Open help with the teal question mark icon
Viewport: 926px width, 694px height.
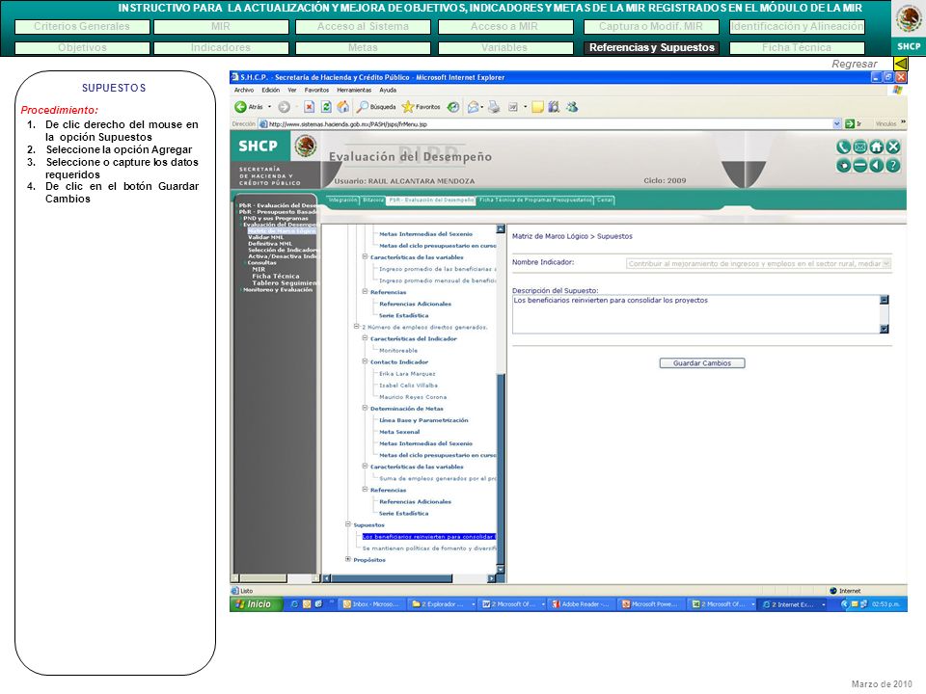pyautogui.click(x=893, y=166)
